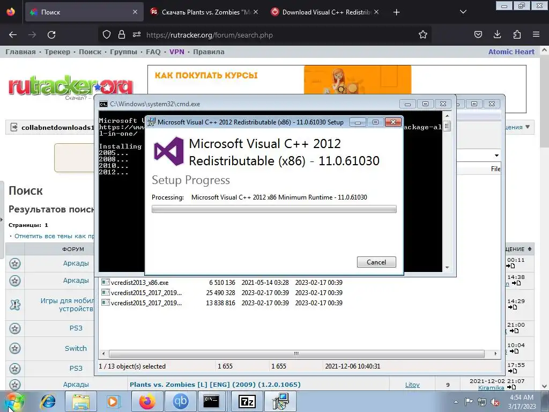The height and width of the screenshot is (412, 549).
Task: Open the Firefox hamburger application menu
Action: tap(536, 35)
